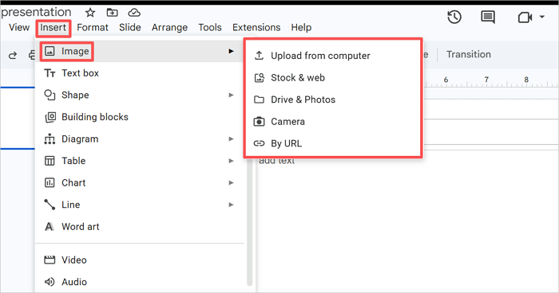The width and height of the screenshot is (559, 293).
Task: Open the Slide menu
Action: coord(129,27)
